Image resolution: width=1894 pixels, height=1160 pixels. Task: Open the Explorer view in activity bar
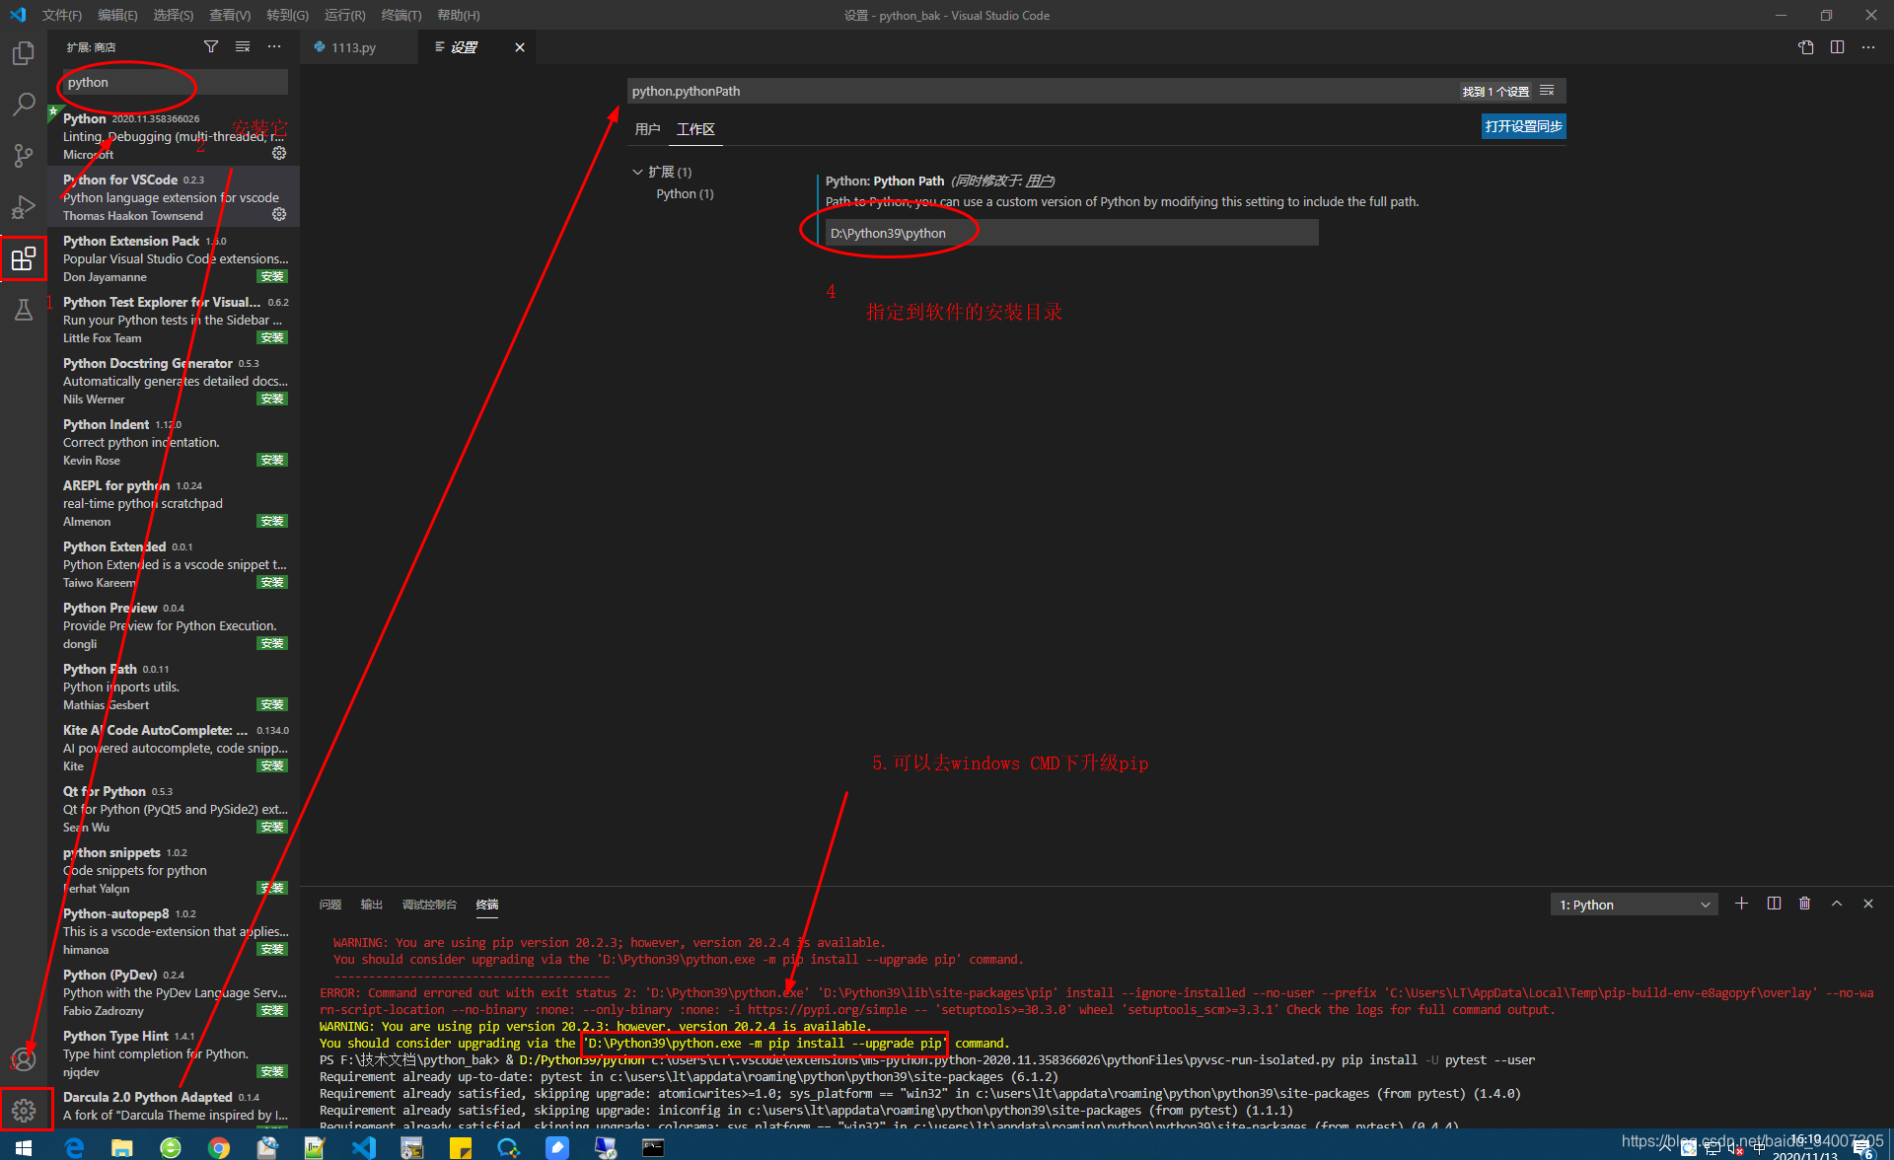click(24, 53)
